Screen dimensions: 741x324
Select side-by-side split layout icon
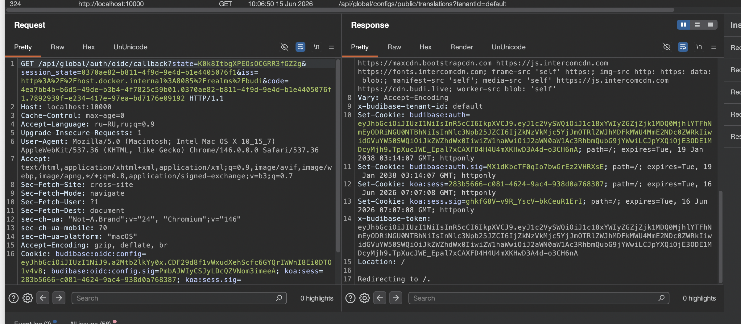click(684, 25)
